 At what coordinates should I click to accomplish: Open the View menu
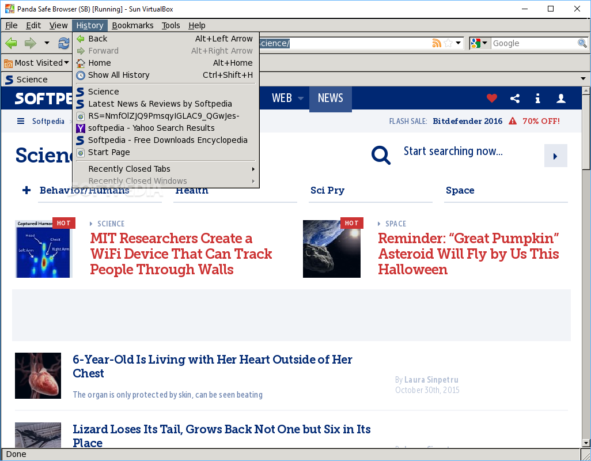pyautogui.click(x=58, y=25)
